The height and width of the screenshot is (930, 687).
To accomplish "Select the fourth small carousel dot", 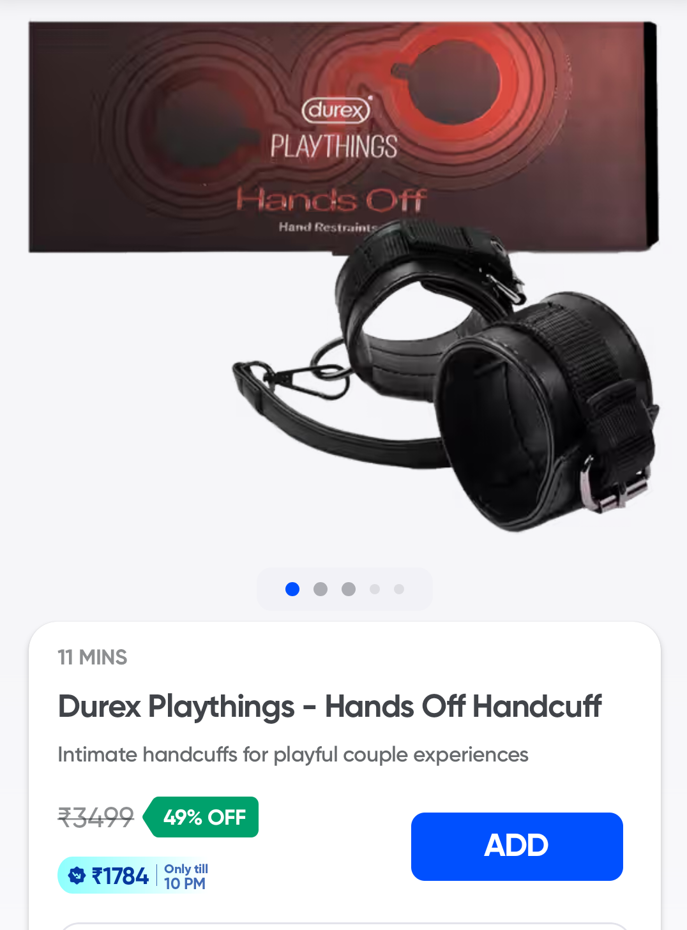I will 375,589.
